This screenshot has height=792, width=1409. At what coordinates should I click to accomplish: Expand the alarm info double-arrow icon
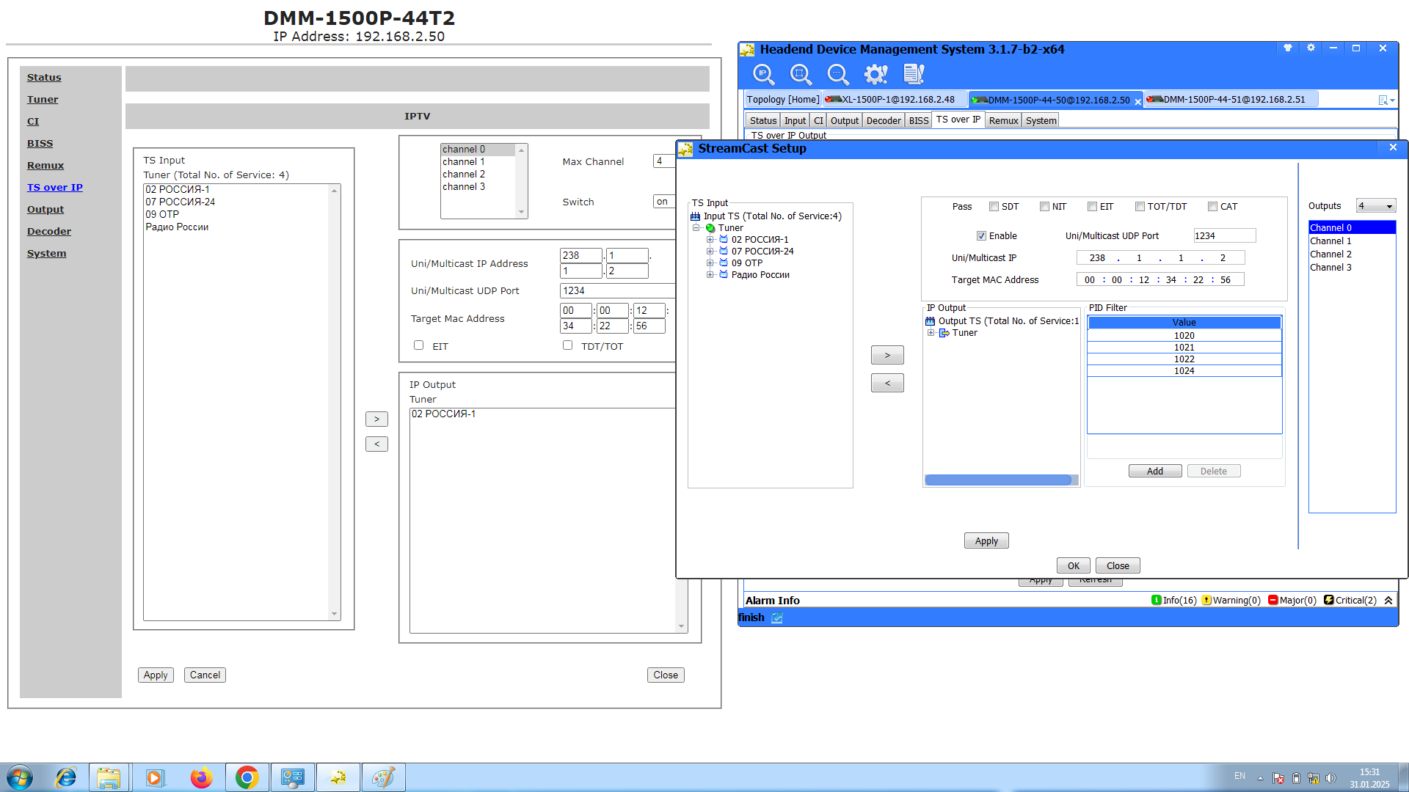pos(1388,601)
